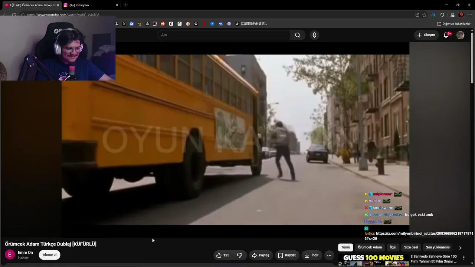Open more actions menu below video
This screenshot has height=267, width=475.
pos(329,255)
